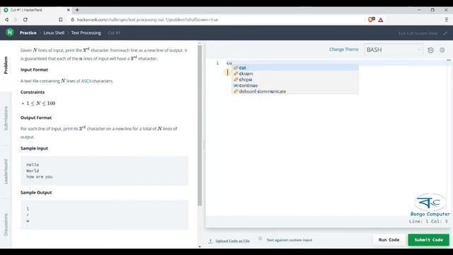This screenshot has height=255, width=453.
Task: Click Exit Full Screen View link
Action: tap(418, 33)
